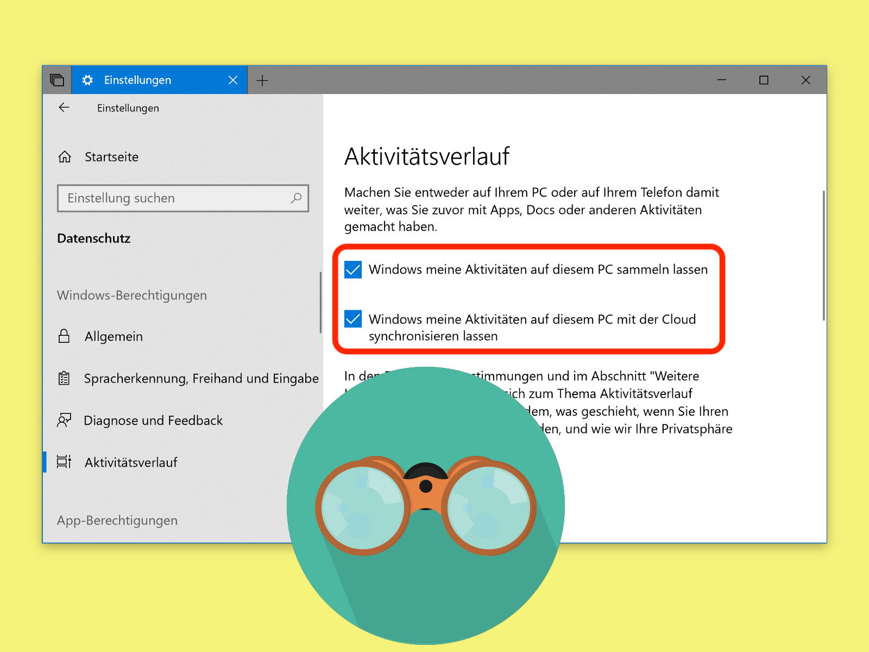Maximize the Einstellungen window
Screen dimensions: 869x652
pyautogui.click(x=764, y=80)
